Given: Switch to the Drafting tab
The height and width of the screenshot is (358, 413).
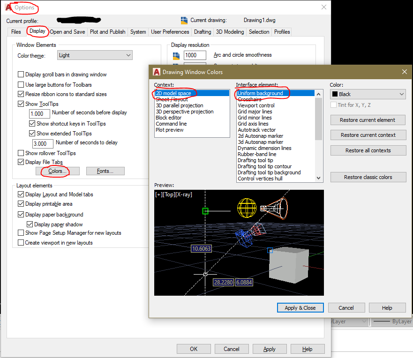Looking at the screenshot, I should (203, 32).
